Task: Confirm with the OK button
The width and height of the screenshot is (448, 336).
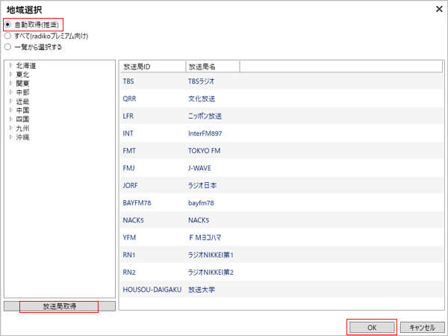Action: click(371, 327)
